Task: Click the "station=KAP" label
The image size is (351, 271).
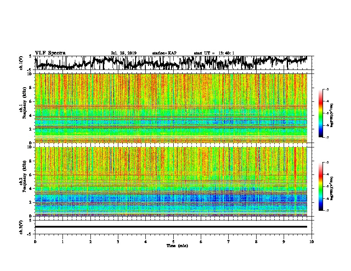Action: coord(164,53)
